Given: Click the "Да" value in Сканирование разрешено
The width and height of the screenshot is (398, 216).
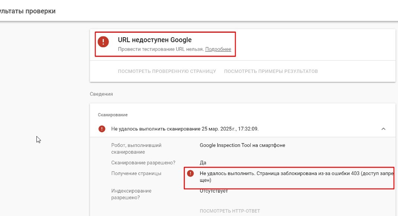Looking at the screenshot, I should 202,162.
